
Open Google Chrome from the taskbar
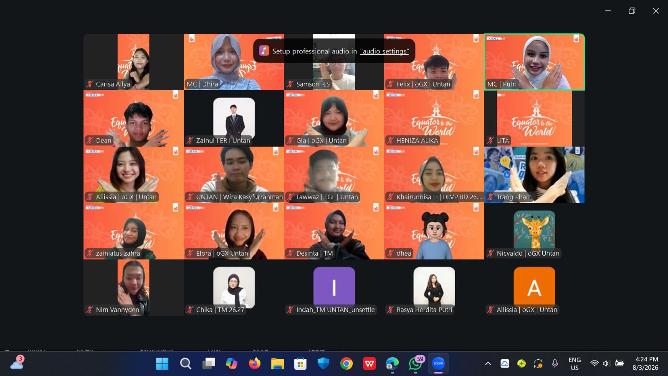pos(346,363)
